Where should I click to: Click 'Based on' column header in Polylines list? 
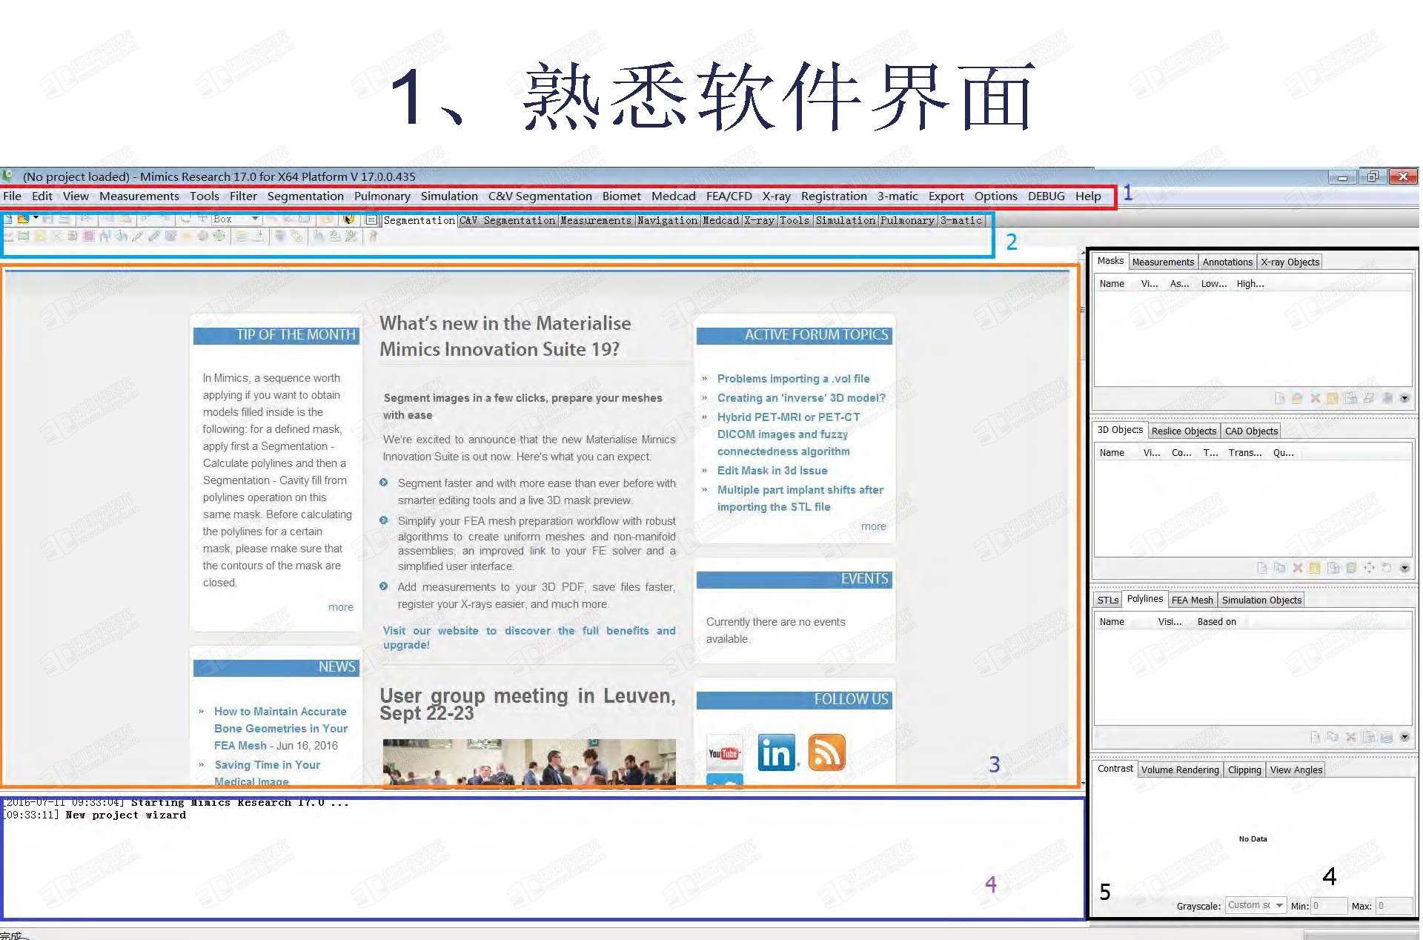tap(1216, 621)
